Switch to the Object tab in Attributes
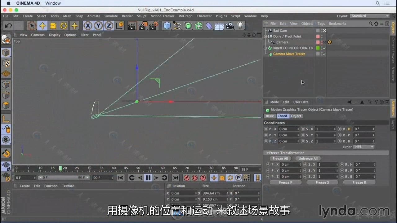397x223 pixels. [x=296, y=116]
